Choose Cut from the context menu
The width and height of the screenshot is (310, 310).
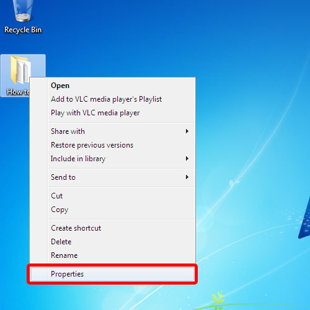[x=112, y=196]
